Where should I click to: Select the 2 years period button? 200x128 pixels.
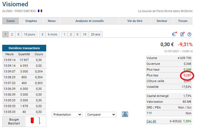click(71, 34)
